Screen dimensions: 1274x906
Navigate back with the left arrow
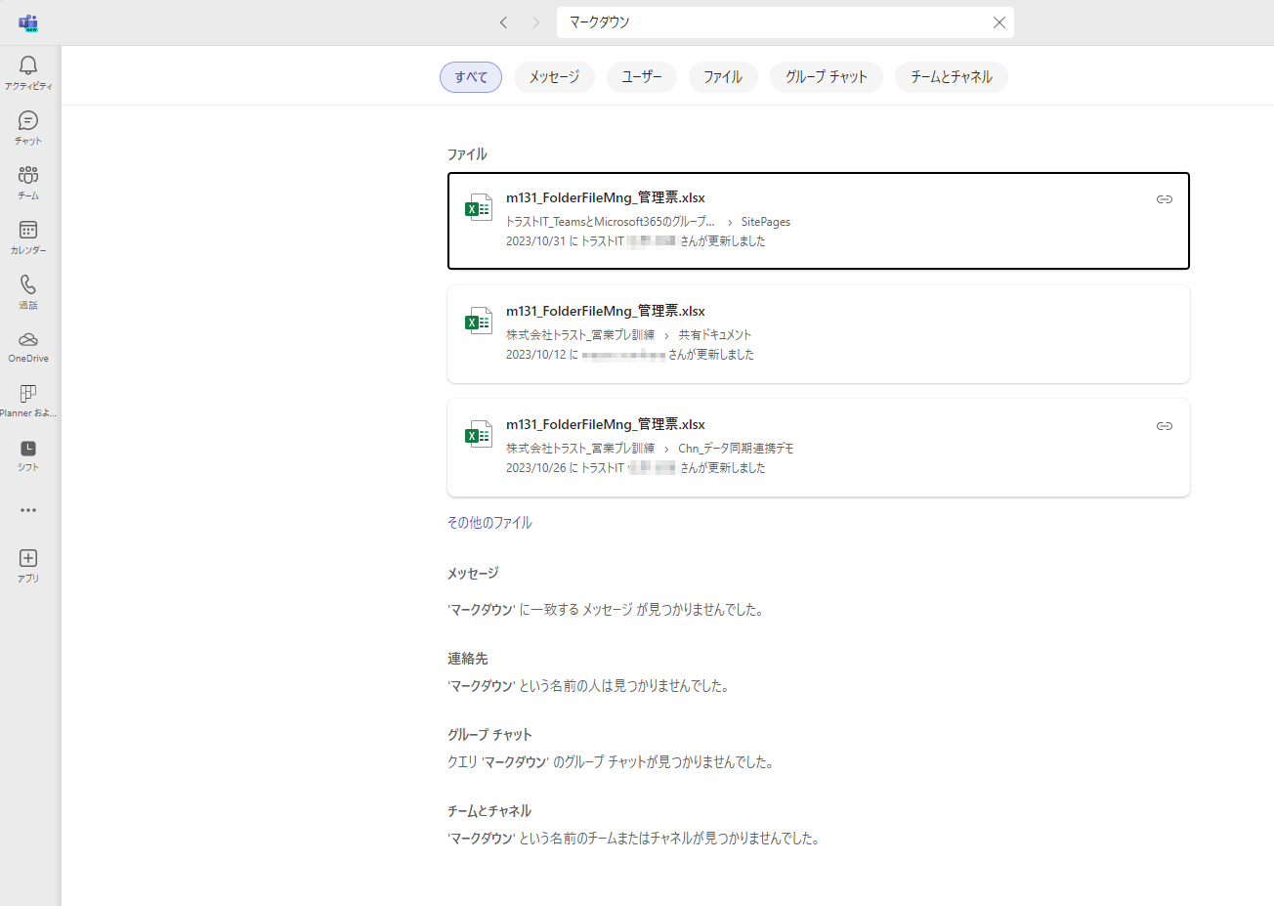503,22
